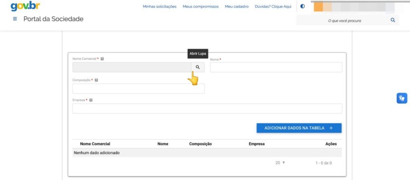Go to Meus compromissos

point(201,6)
